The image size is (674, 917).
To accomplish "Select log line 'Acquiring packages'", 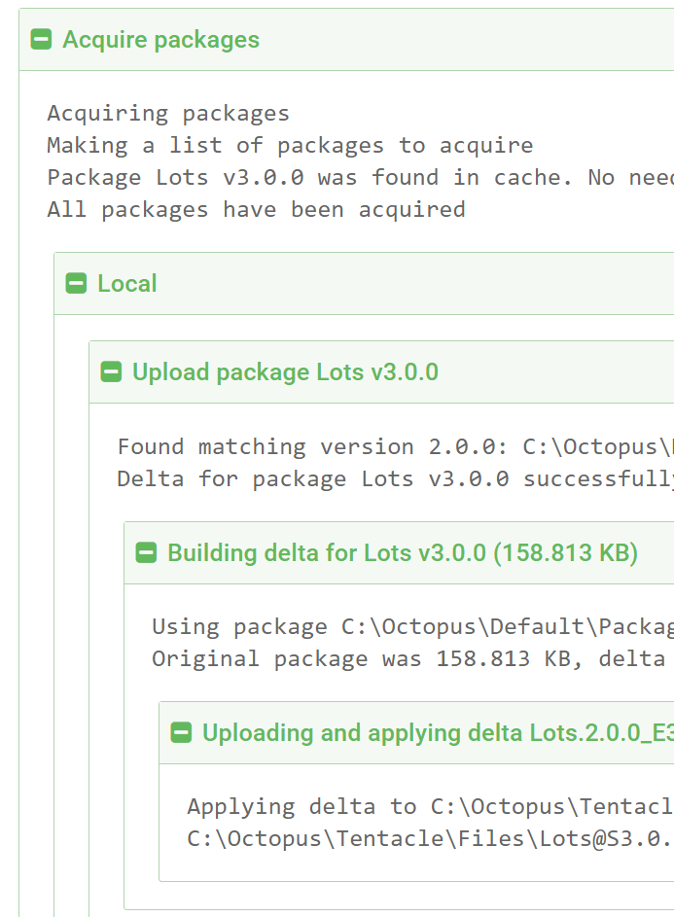I will pyautogui.click(x=168, y=114).
